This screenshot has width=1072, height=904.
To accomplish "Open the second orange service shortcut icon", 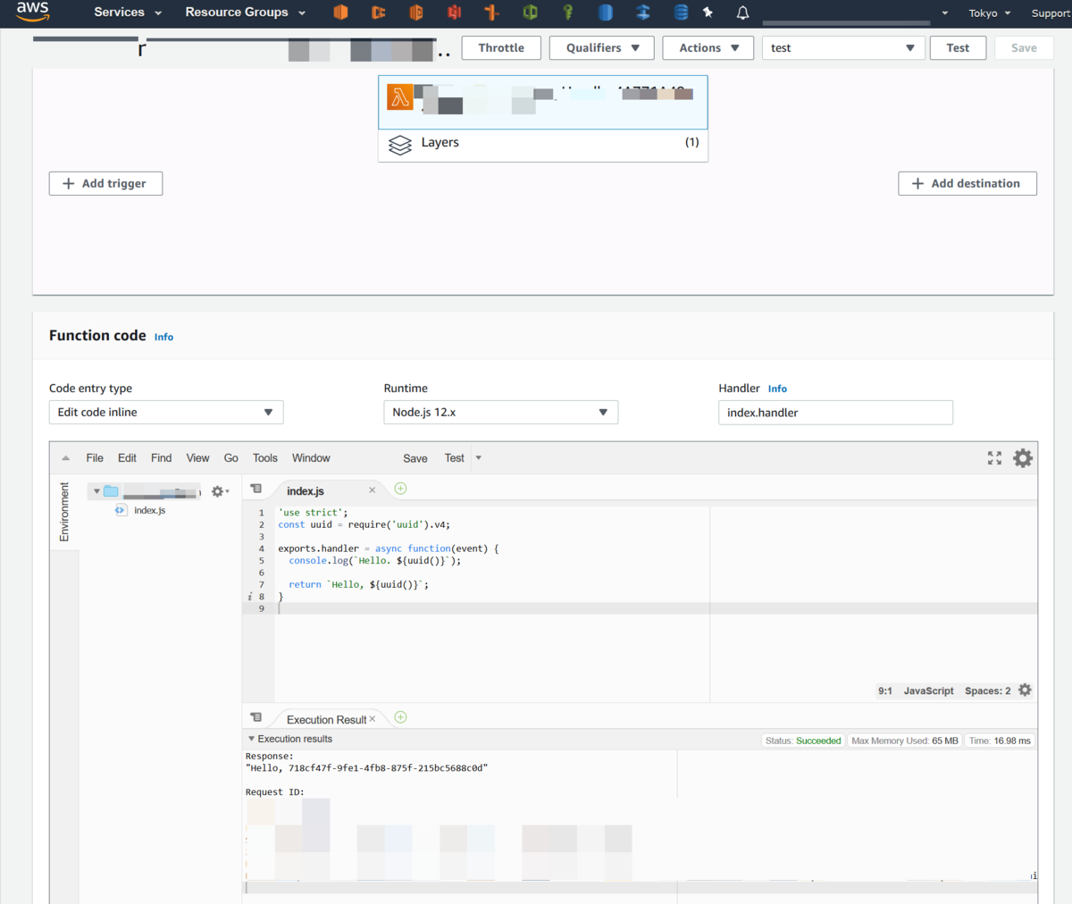I will point(379,13).
